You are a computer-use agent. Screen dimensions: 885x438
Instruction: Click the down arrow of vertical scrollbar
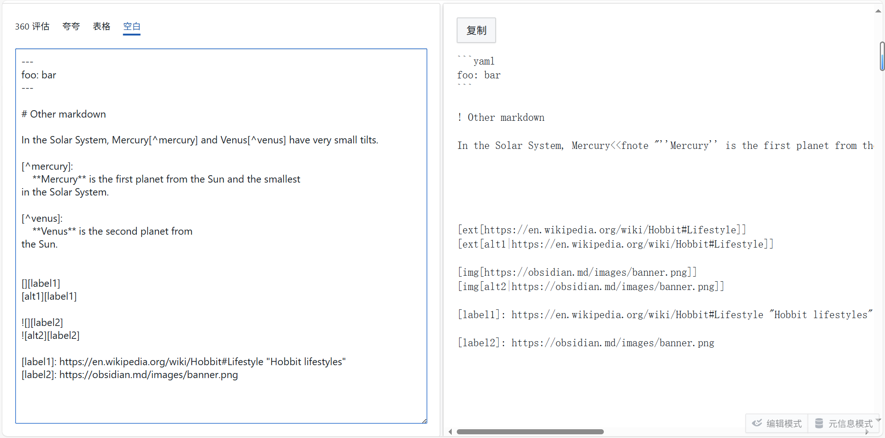pos(878,420)
